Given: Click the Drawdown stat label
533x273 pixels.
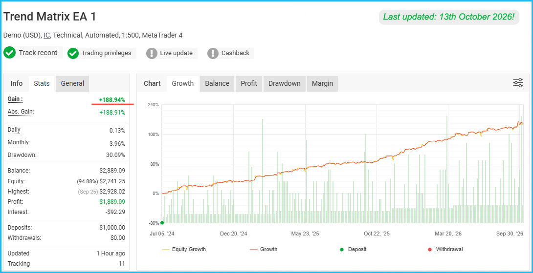Looking at the screenshot, I should 22,155.
